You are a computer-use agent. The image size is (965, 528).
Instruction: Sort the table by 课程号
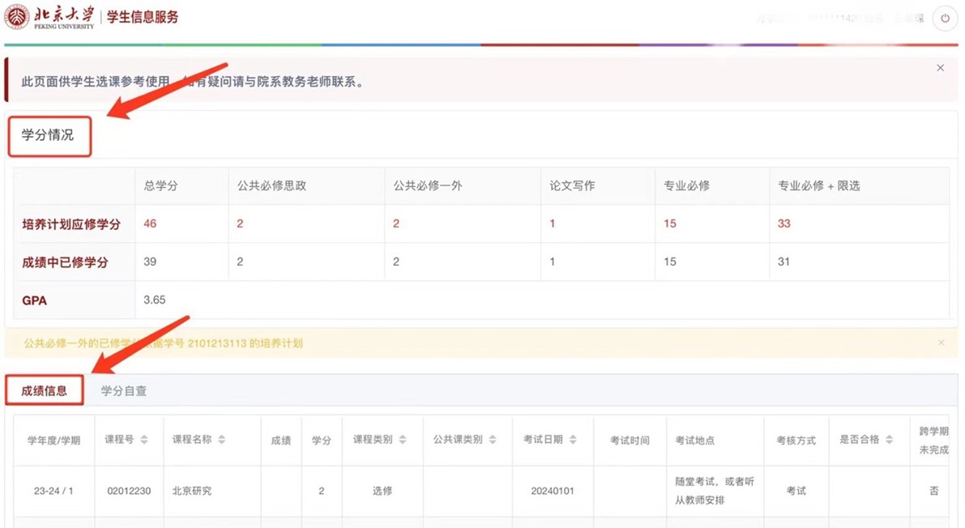click(x=144, y=440)
